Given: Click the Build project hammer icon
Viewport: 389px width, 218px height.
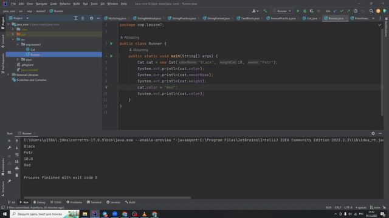Looking at the screenshot, I should click(265, 11).
